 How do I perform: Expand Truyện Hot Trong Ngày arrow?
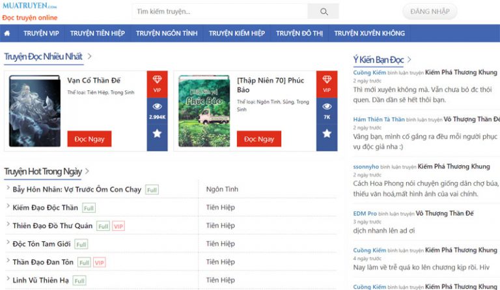point(87,171)
